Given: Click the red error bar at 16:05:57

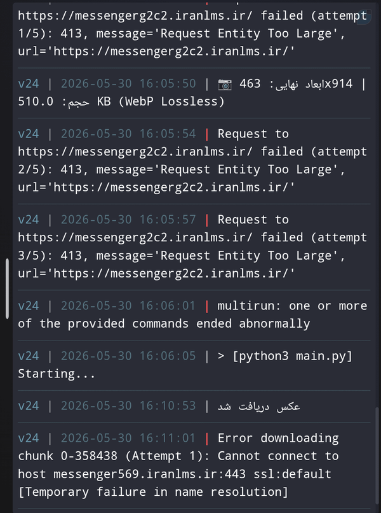Looking at the screenshot, I should (206, 220).
